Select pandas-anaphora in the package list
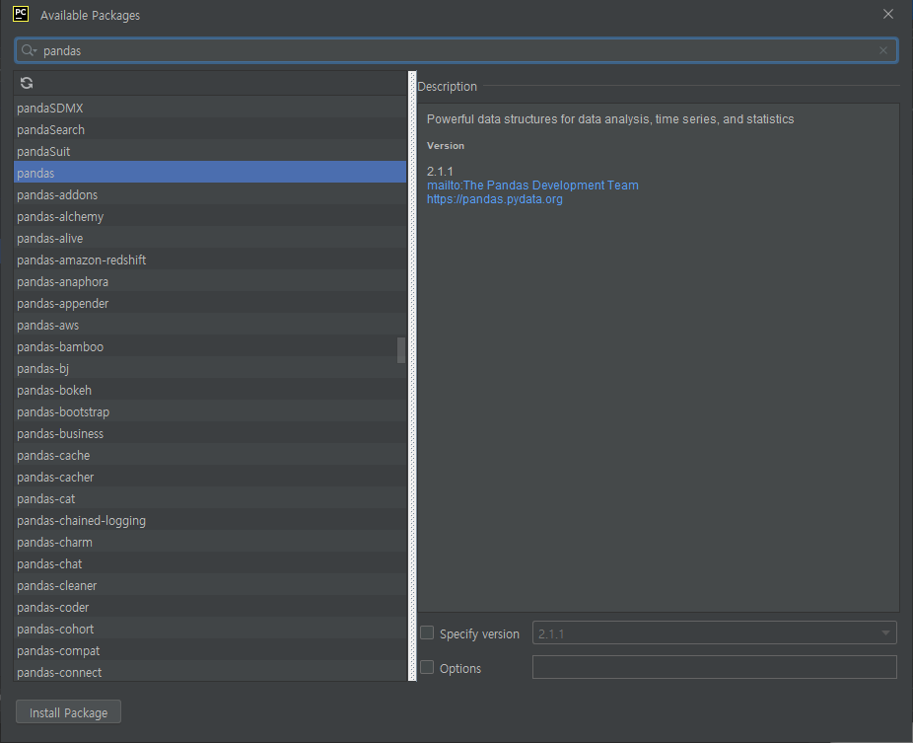This screenshot has width=913, height=743. 210,281
